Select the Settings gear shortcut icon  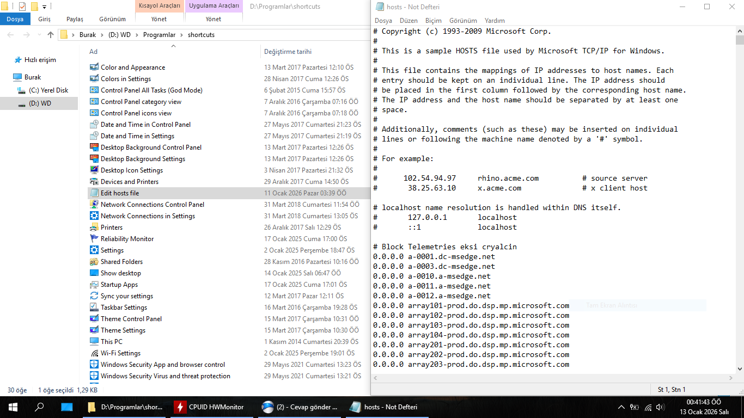pos(94,250)
